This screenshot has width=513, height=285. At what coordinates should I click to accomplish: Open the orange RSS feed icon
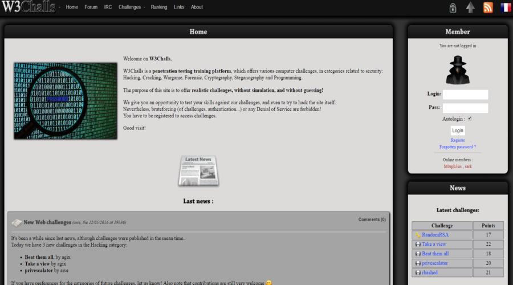[x=488, y=7]
